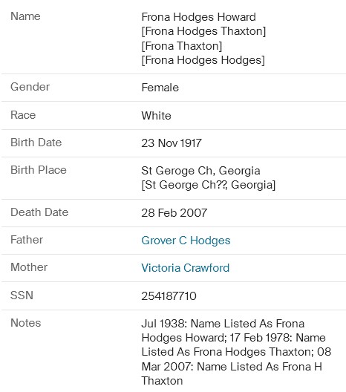Click birth place St Geroge Ch, Georgia
Image resolution: width=346 pixels, height=392 pixels.
tap(200, 171)
